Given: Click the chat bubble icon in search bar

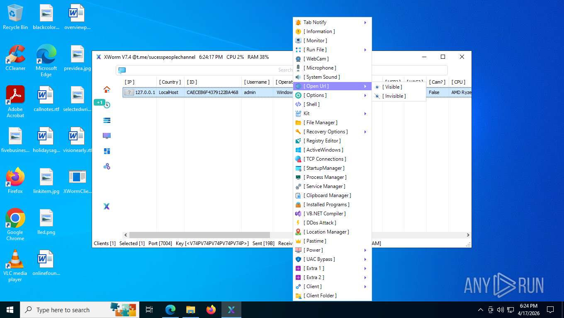Looking at the screenshot, I should [122, 70].
